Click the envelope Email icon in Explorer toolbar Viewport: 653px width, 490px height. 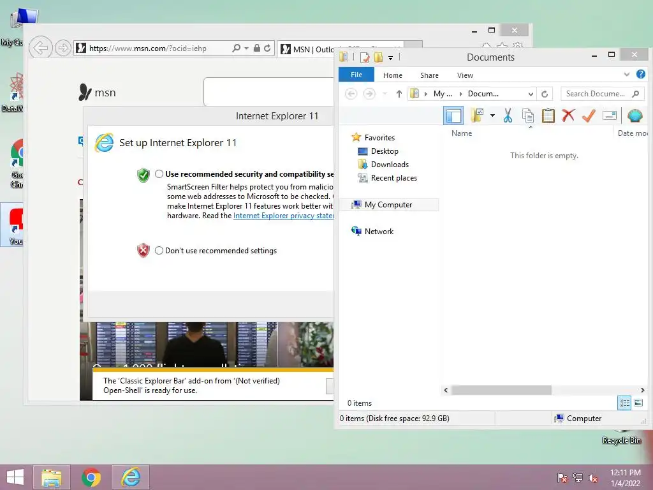(x=609, y=115)
